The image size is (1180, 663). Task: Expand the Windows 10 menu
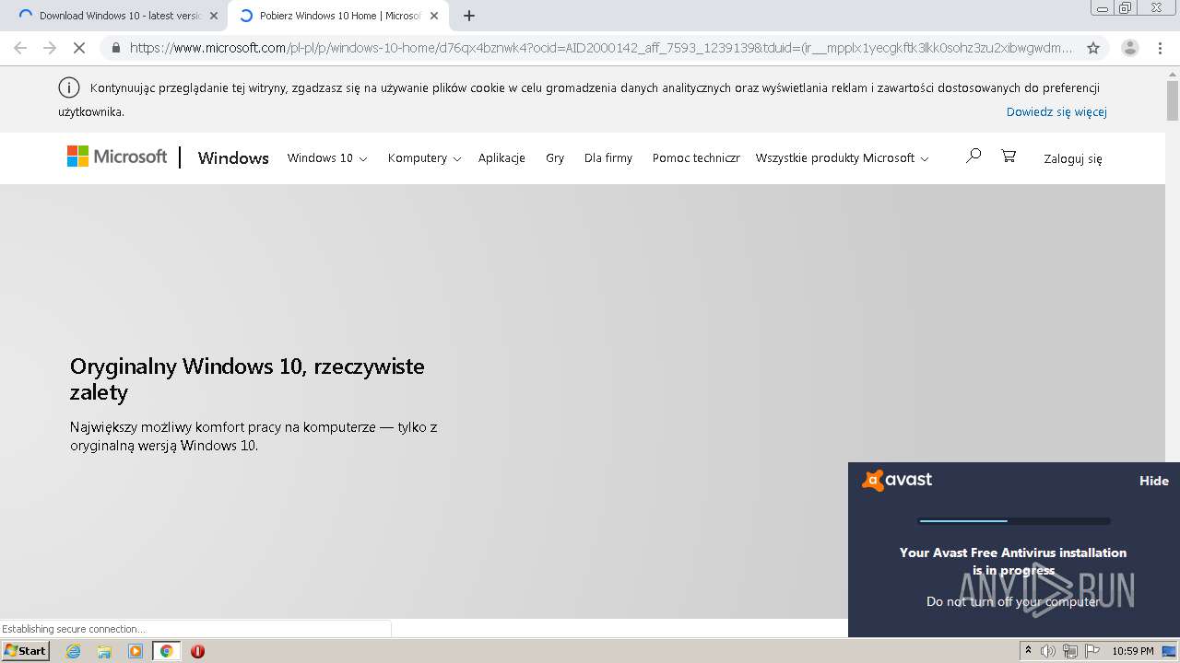click(327, 158)
